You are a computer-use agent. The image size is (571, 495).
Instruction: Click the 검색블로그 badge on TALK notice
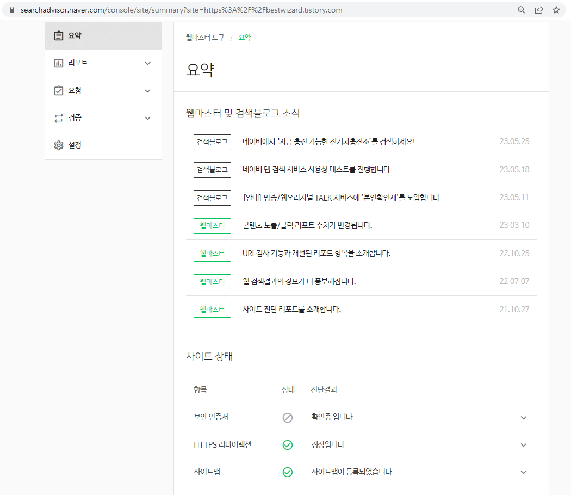click(x=212, y=197)
